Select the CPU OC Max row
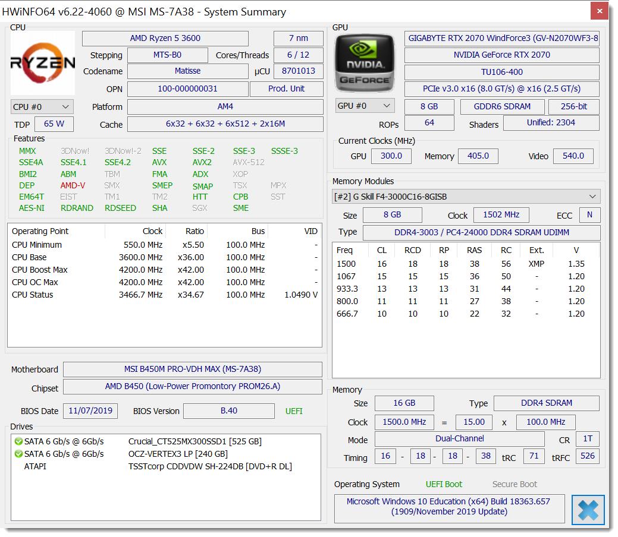Image resolution: width=618 pixels, height=537 pixels. 165,282
